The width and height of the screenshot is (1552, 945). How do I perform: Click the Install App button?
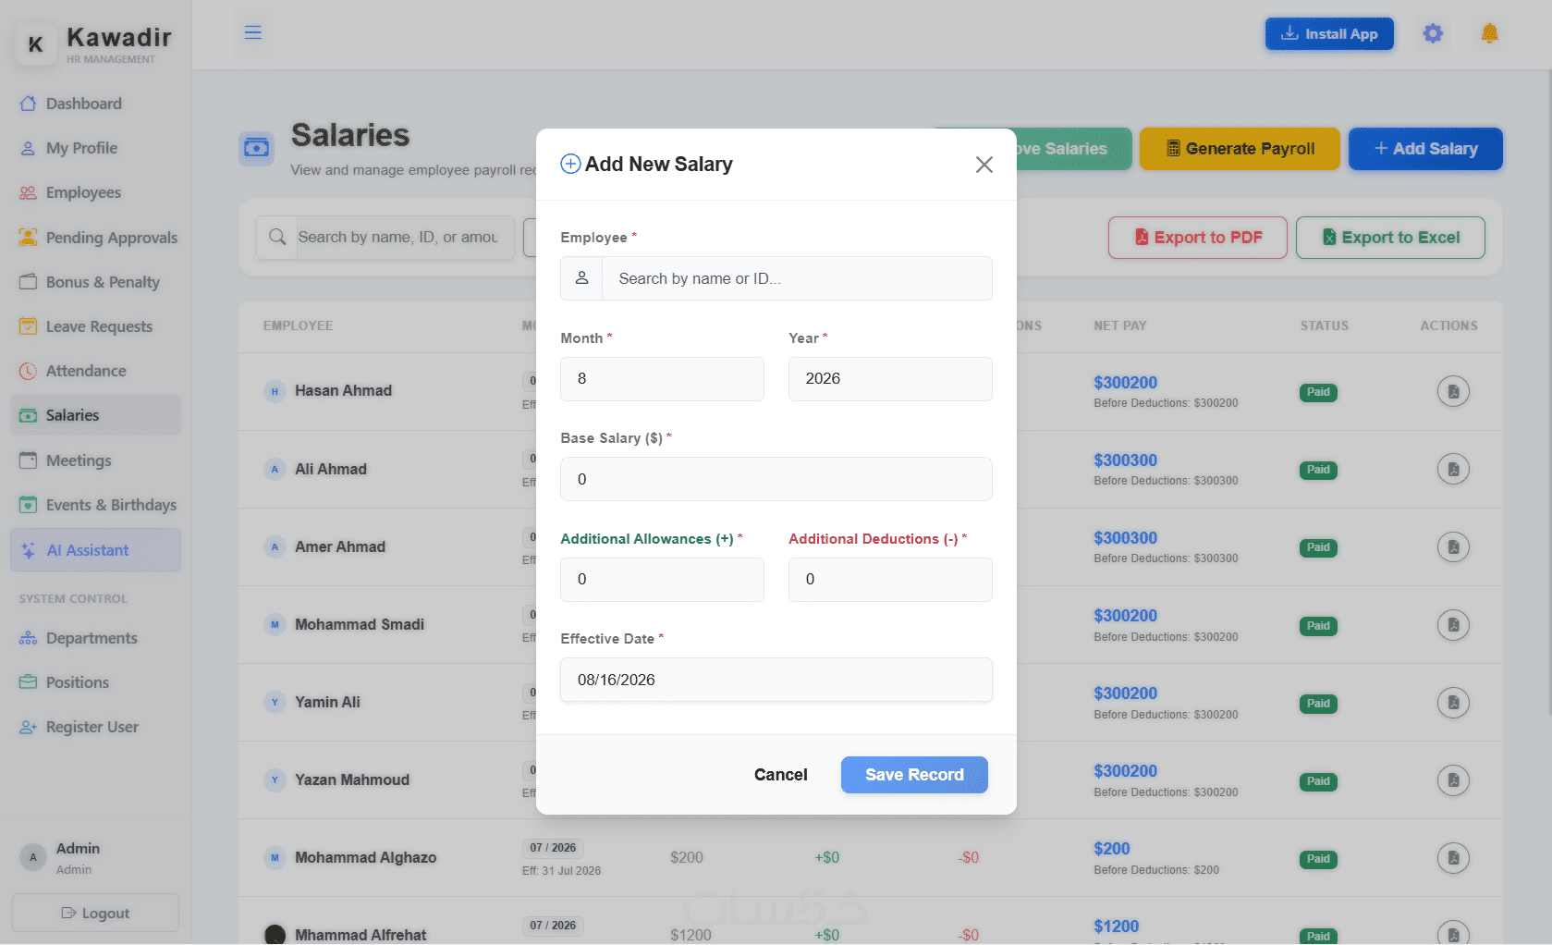[1329, 34]
